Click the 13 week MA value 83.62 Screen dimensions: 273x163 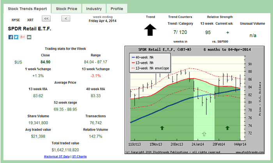click(38, 96)
